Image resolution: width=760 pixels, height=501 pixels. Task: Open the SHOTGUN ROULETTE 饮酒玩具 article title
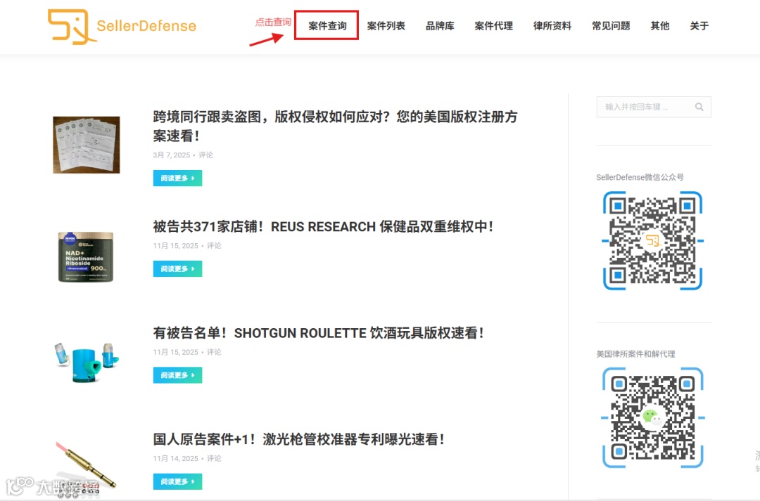(x=319, y=333)
